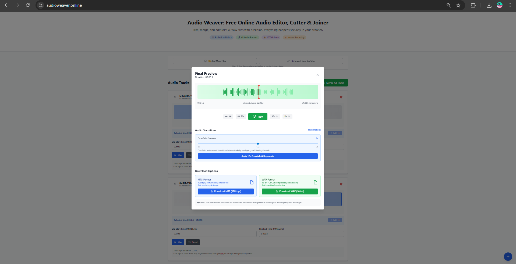This screenshot has height=264, width=516.
Task: Skip forward 30 seconds in the preview
Action: click(x=274, y=116)
